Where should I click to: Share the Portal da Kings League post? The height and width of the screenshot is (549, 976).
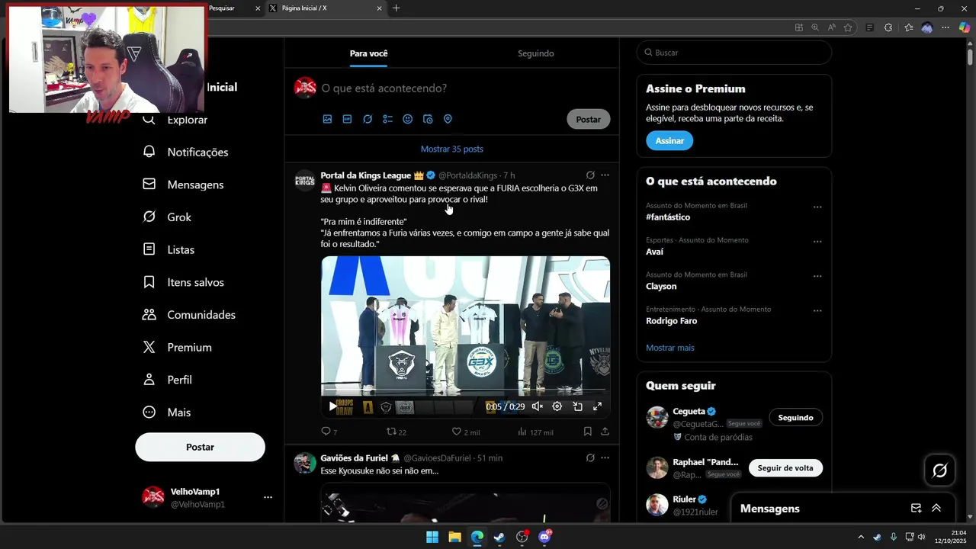[x=605, y=432]
